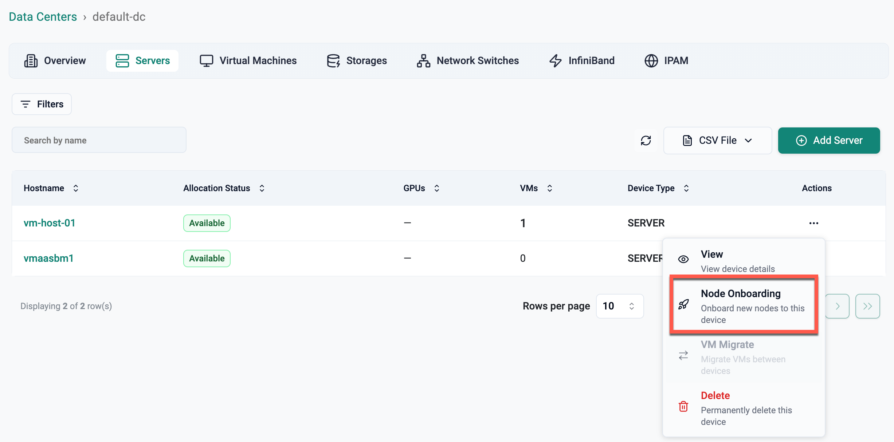Open the vmaasbm1 hostname link

pyautogui.click(x=48, y=259)
